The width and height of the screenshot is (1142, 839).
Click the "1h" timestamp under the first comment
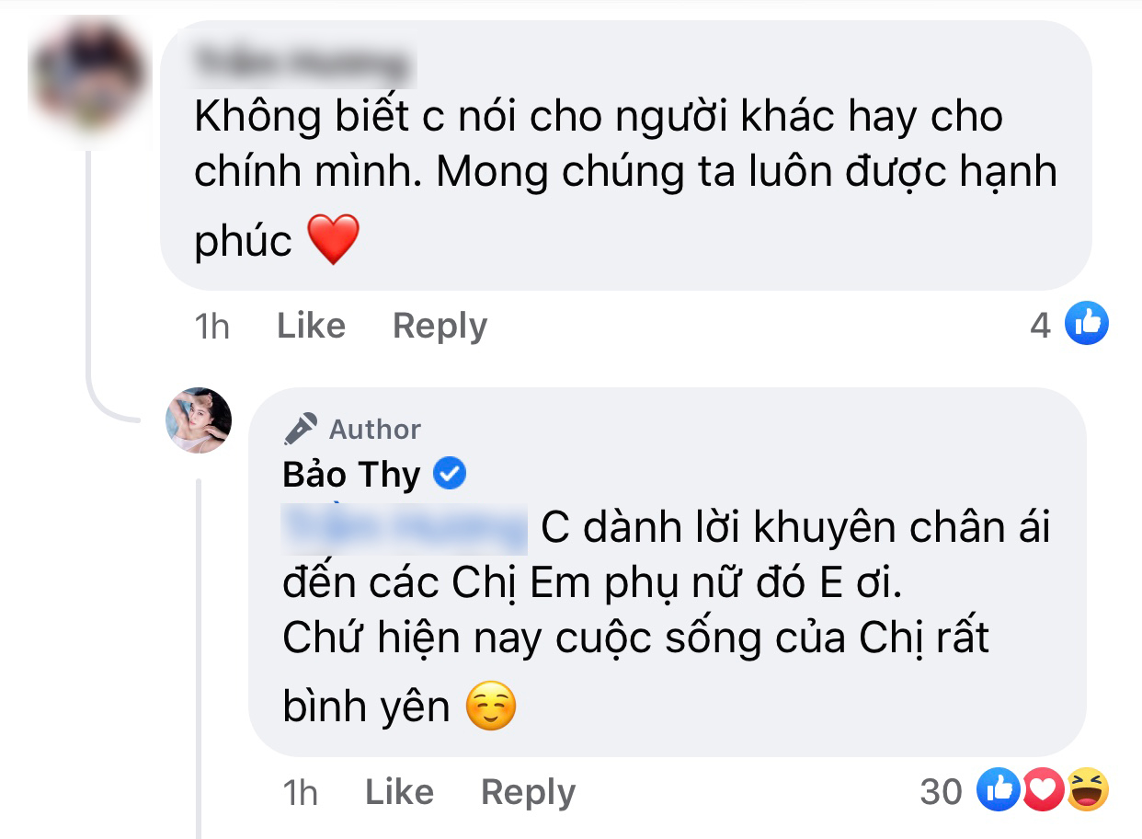[x=211, y=326]
